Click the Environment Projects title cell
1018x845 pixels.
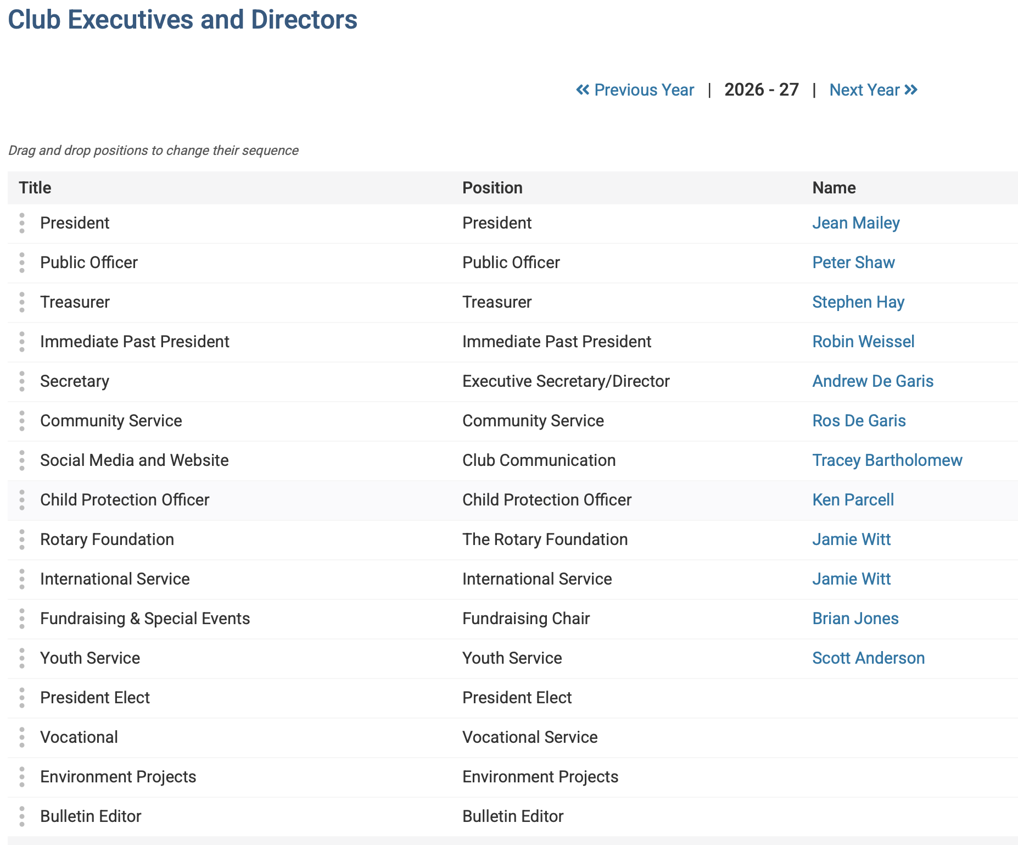click(118, 777)
